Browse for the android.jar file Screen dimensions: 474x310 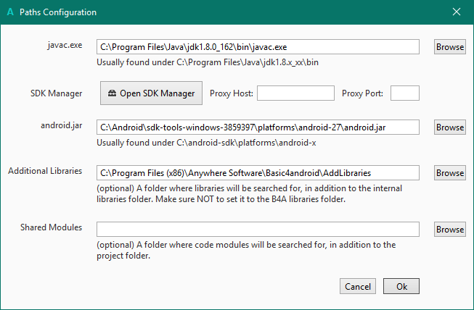click(450, 127)
